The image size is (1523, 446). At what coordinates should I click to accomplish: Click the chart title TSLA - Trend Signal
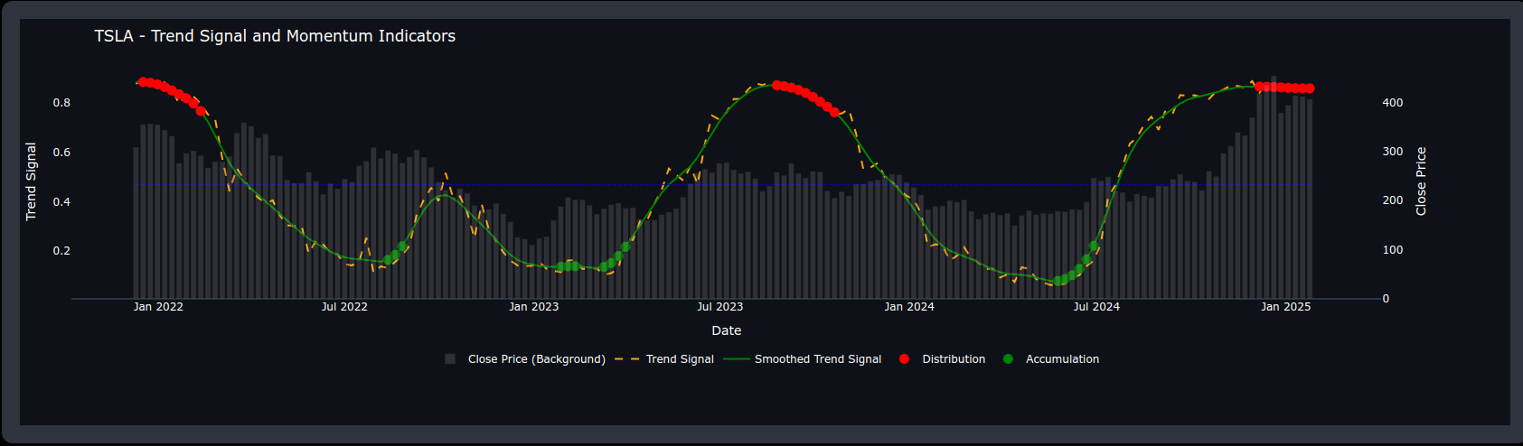pyautogui.click(x=275, y=36)
